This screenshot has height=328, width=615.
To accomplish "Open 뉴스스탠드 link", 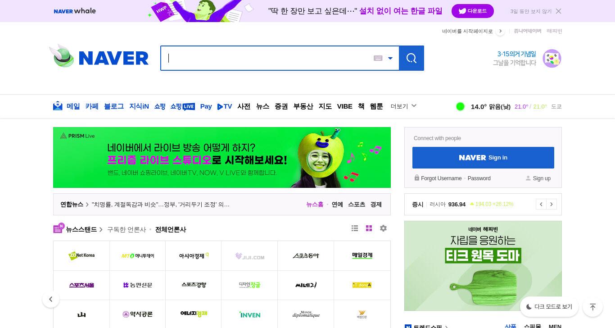I will tap(81, 229).
